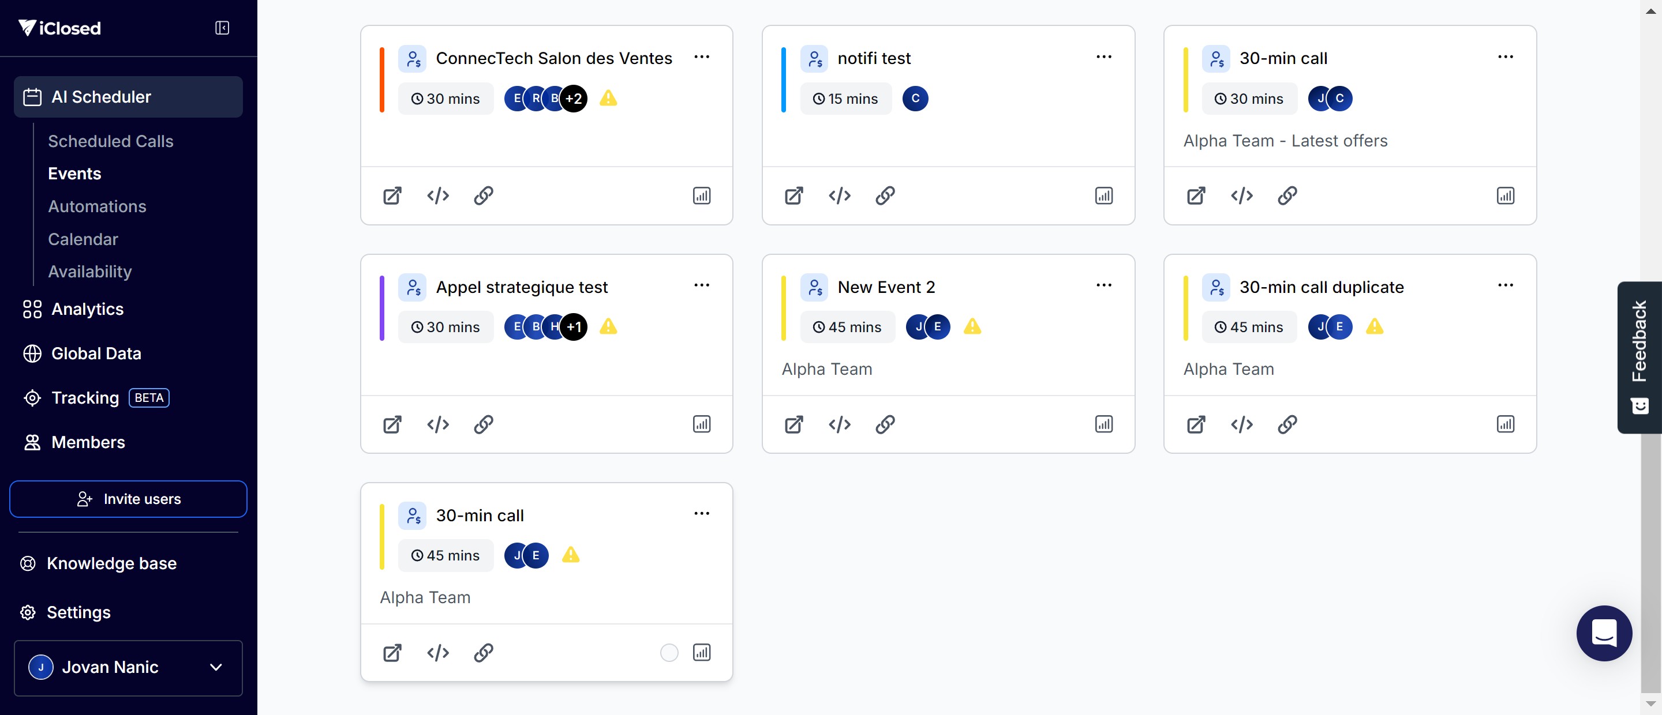Image resolution: width=1662 pixels, height=715 pixels.
Task: Click embed code icon on notifi test card
Action: (840, 195)
